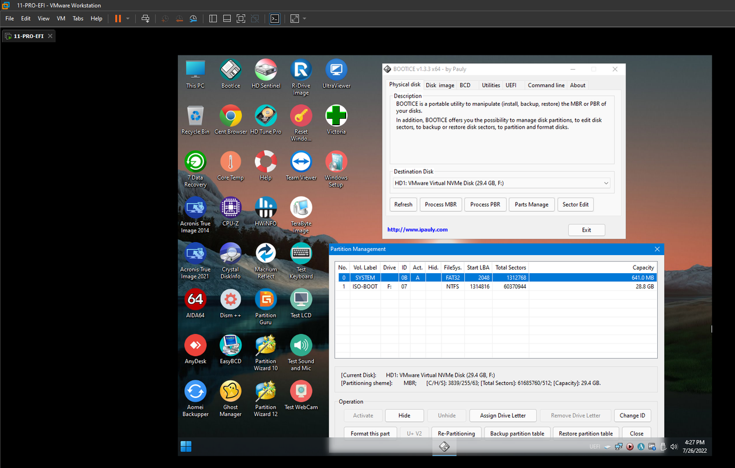The width and height of the screenshot is (735, 468).
Task: Click Assign Drive Letter button
Action: 503,415
